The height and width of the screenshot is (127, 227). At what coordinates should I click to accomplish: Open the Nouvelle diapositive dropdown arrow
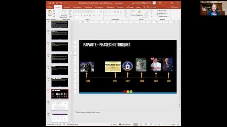click(x=68, y=17)
